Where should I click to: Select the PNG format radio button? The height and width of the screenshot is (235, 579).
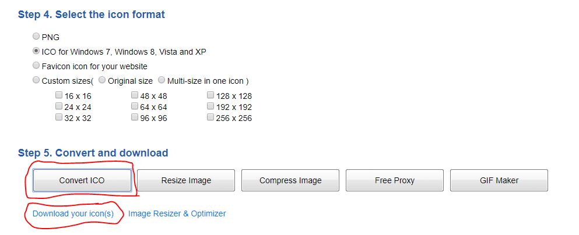coord(37,37)
